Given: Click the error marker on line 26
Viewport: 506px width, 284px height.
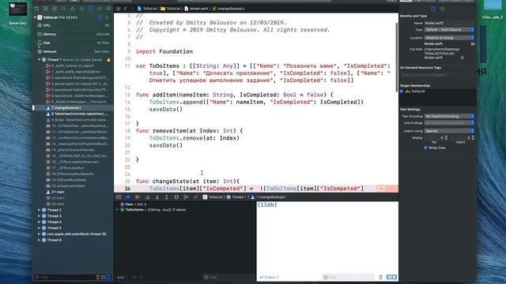Looking at the screenshot, I should tap(381, 189).
